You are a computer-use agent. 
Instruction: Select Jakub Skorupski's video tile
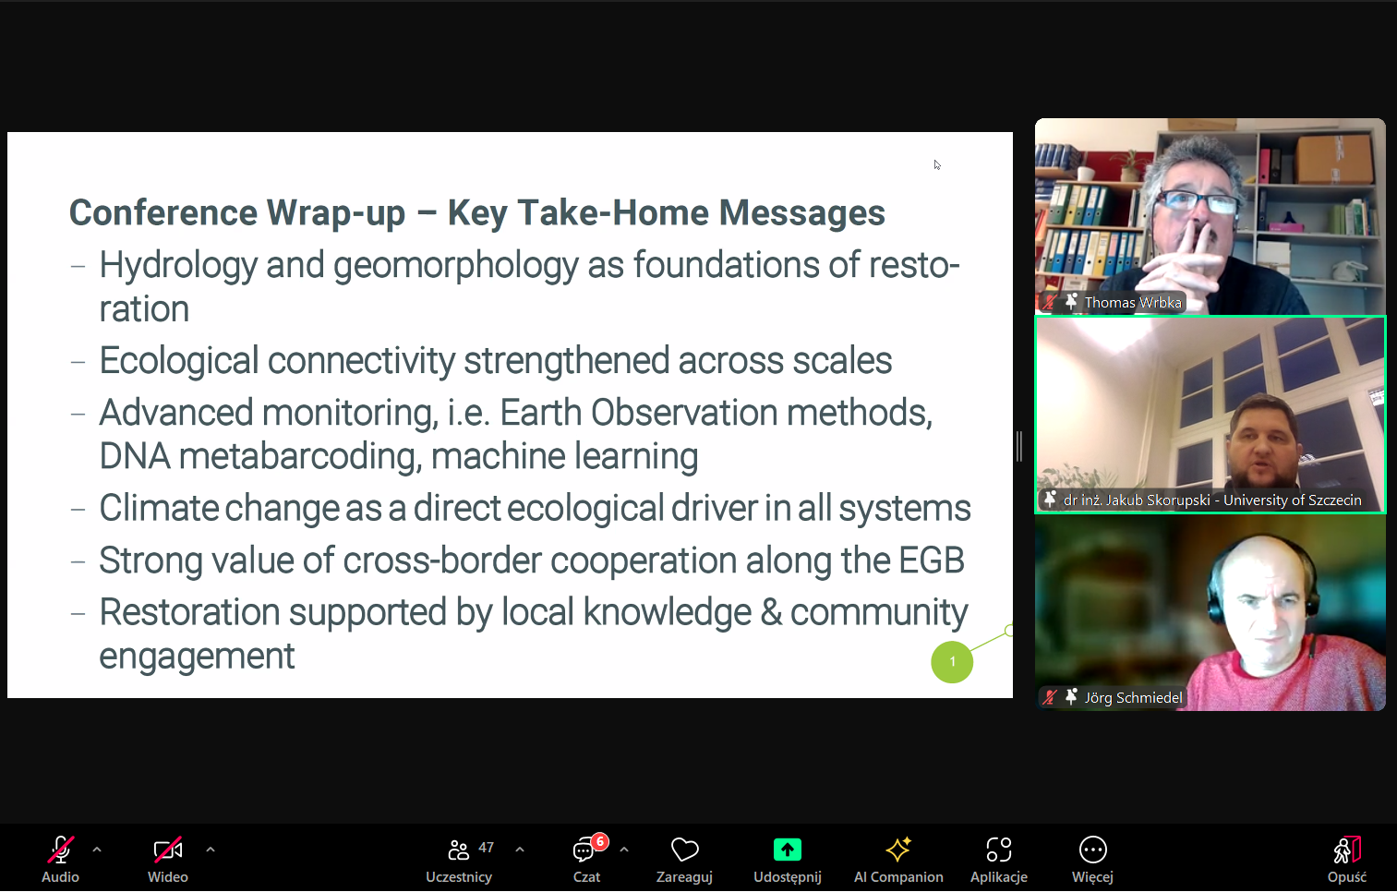coord(1210,415)
